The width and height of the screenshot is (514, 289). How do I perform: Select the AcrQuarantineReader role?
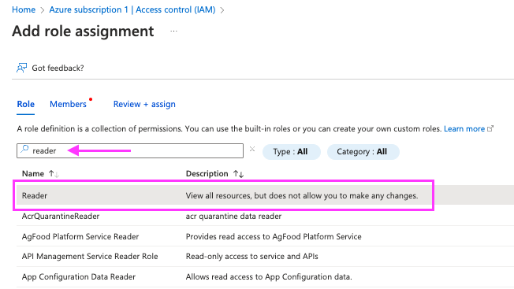point(61,216)
